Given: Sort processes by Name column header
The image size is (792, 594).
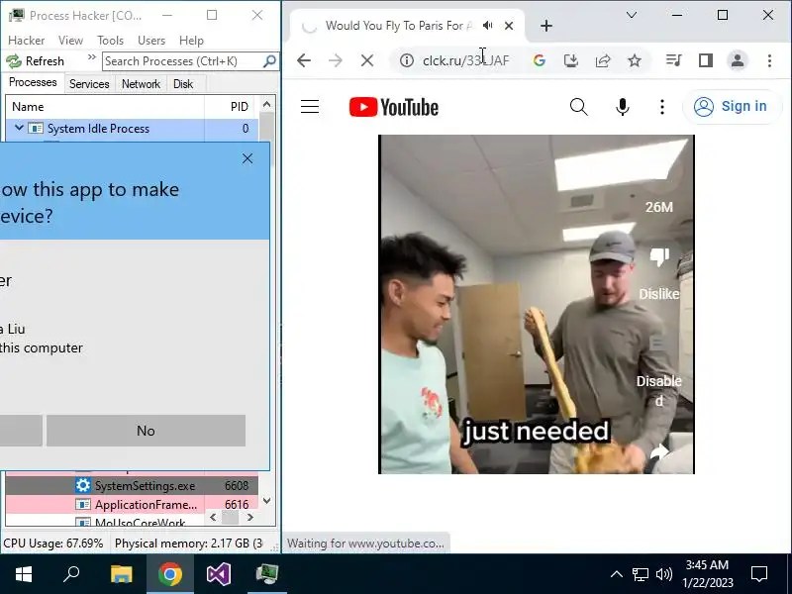Looking at the screenshot, I should [x=105, y=107].
